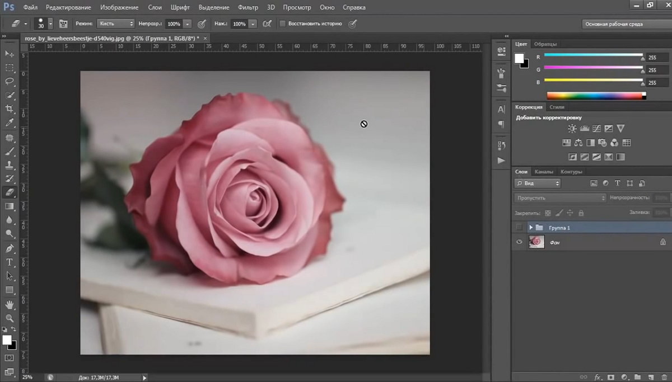Image resolution: width=672 pixels, height=382 pixels.
Task: Enable the Восстановить историю checkbox
Action: pos(282,24)
